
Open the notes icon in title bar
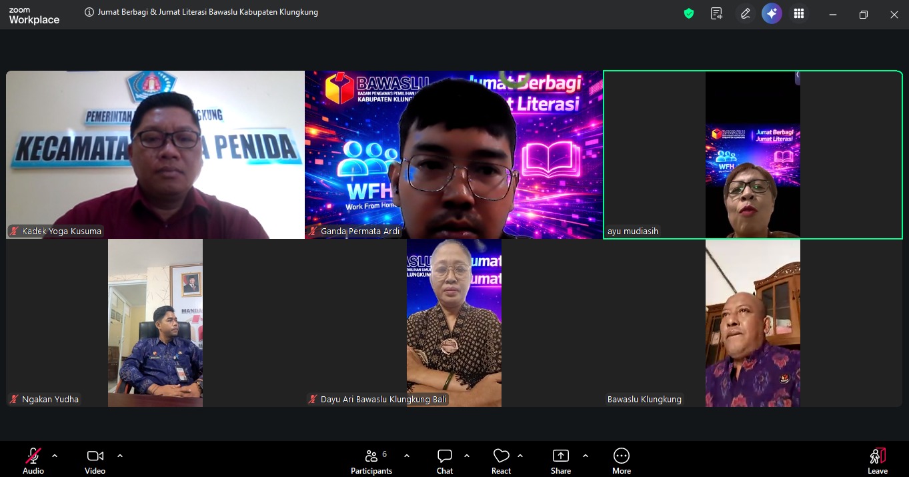click(717, 13)
